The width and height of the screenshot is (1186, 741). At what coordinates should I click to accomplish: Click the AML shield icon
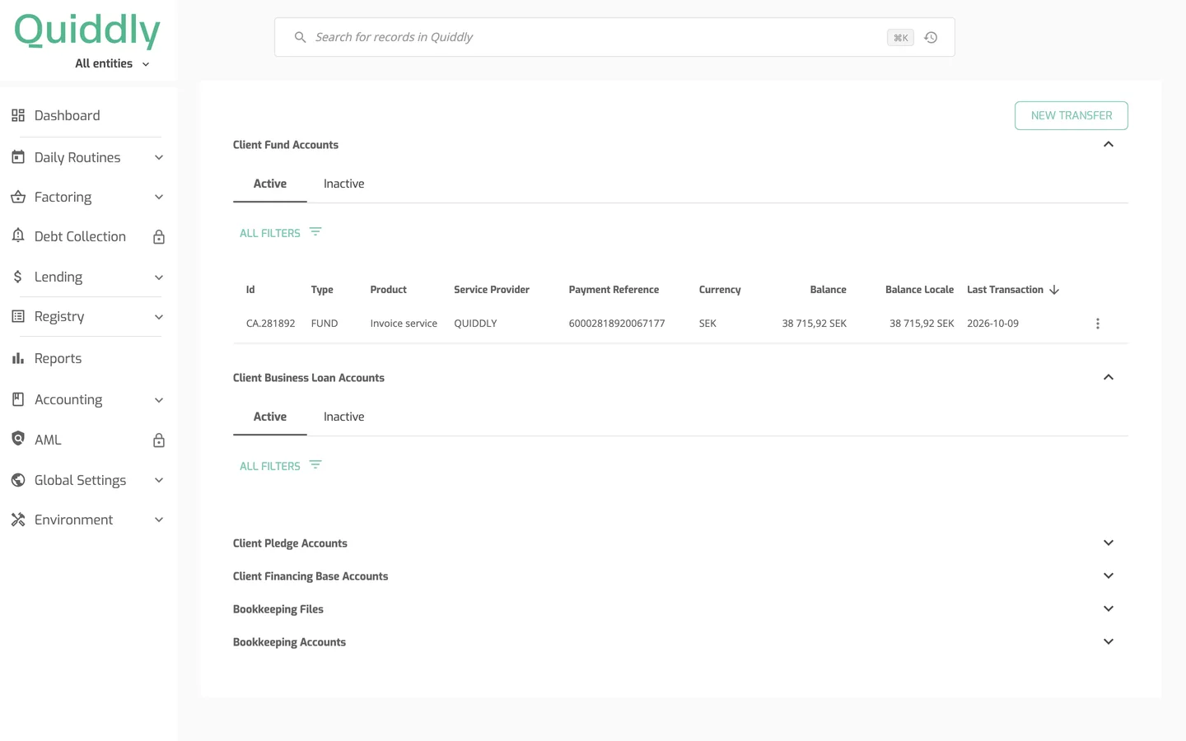(x=18, y=439)
